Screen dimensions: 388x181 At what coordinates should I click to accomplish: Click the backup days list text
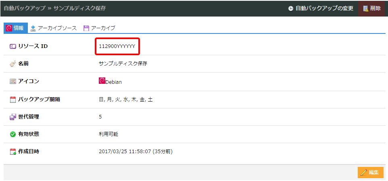pos(125,99)
